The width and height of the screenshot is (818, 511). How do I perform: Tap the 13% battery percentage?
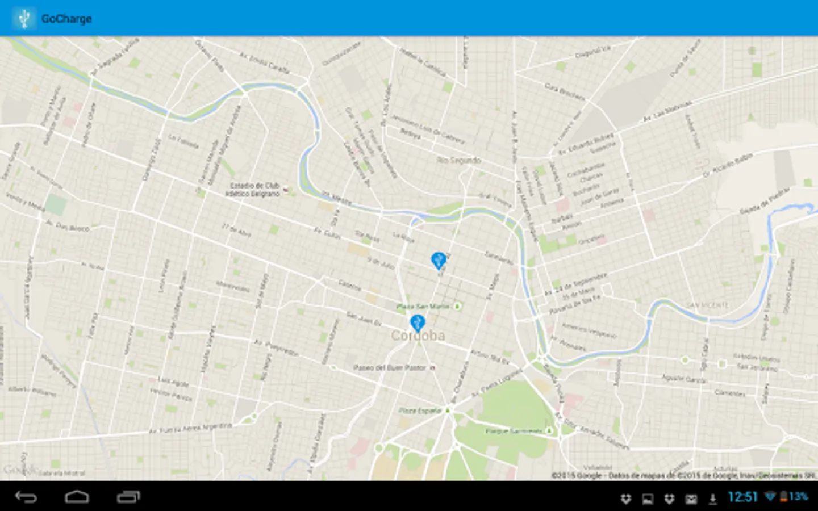pos(798,496)
